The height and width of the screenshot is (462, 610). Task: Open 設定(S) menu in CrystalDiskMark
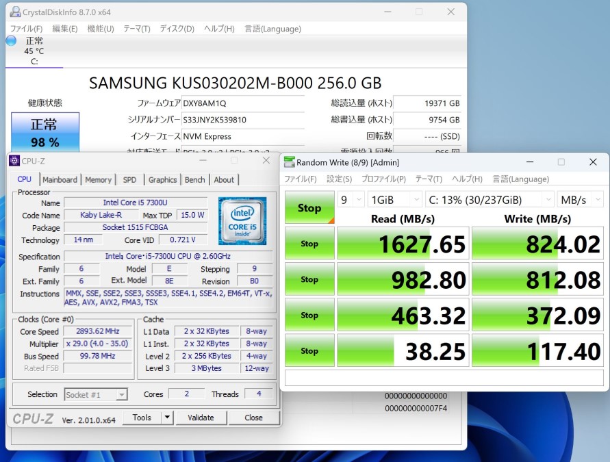tap(340, 179)
